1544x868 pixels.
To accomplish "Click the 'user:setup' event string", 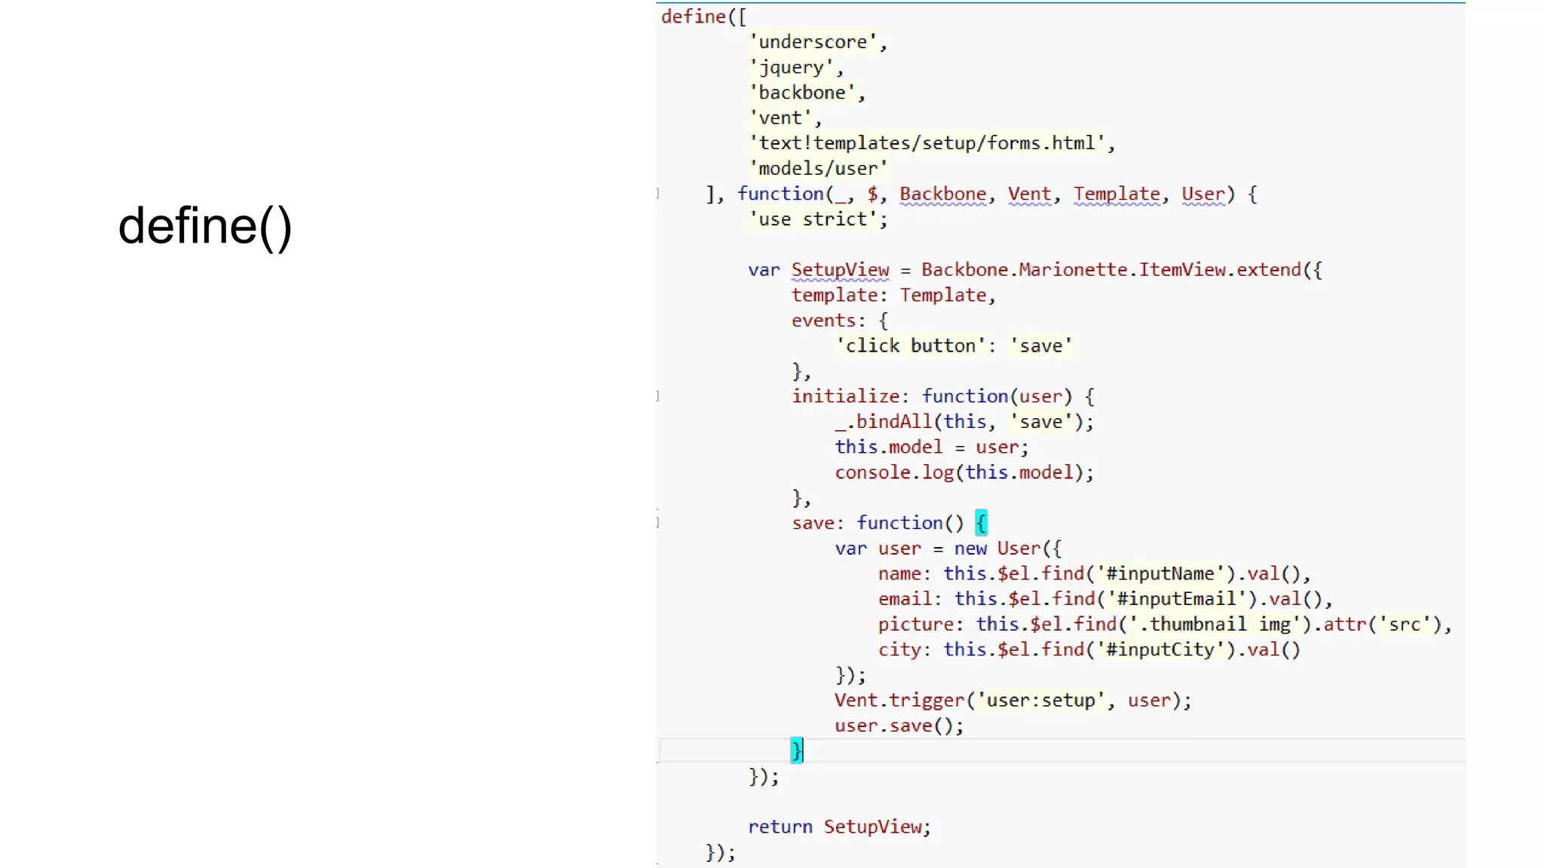I will (1040, 701).
